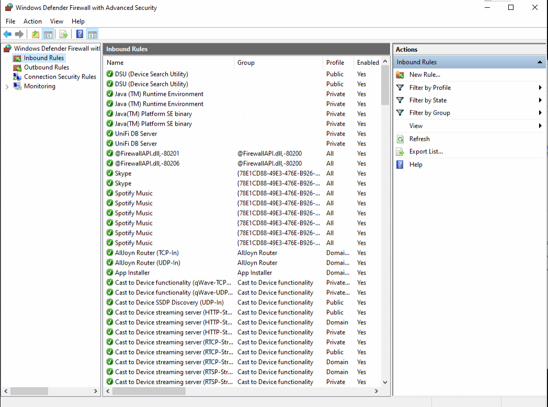This screenshot has width=548, height=407.
Task: Sort by the Profile column header
Action: [x=338, y=63]
